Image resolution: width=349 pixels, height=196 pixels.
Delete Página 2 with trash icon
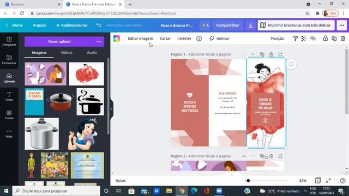[271, 156]
